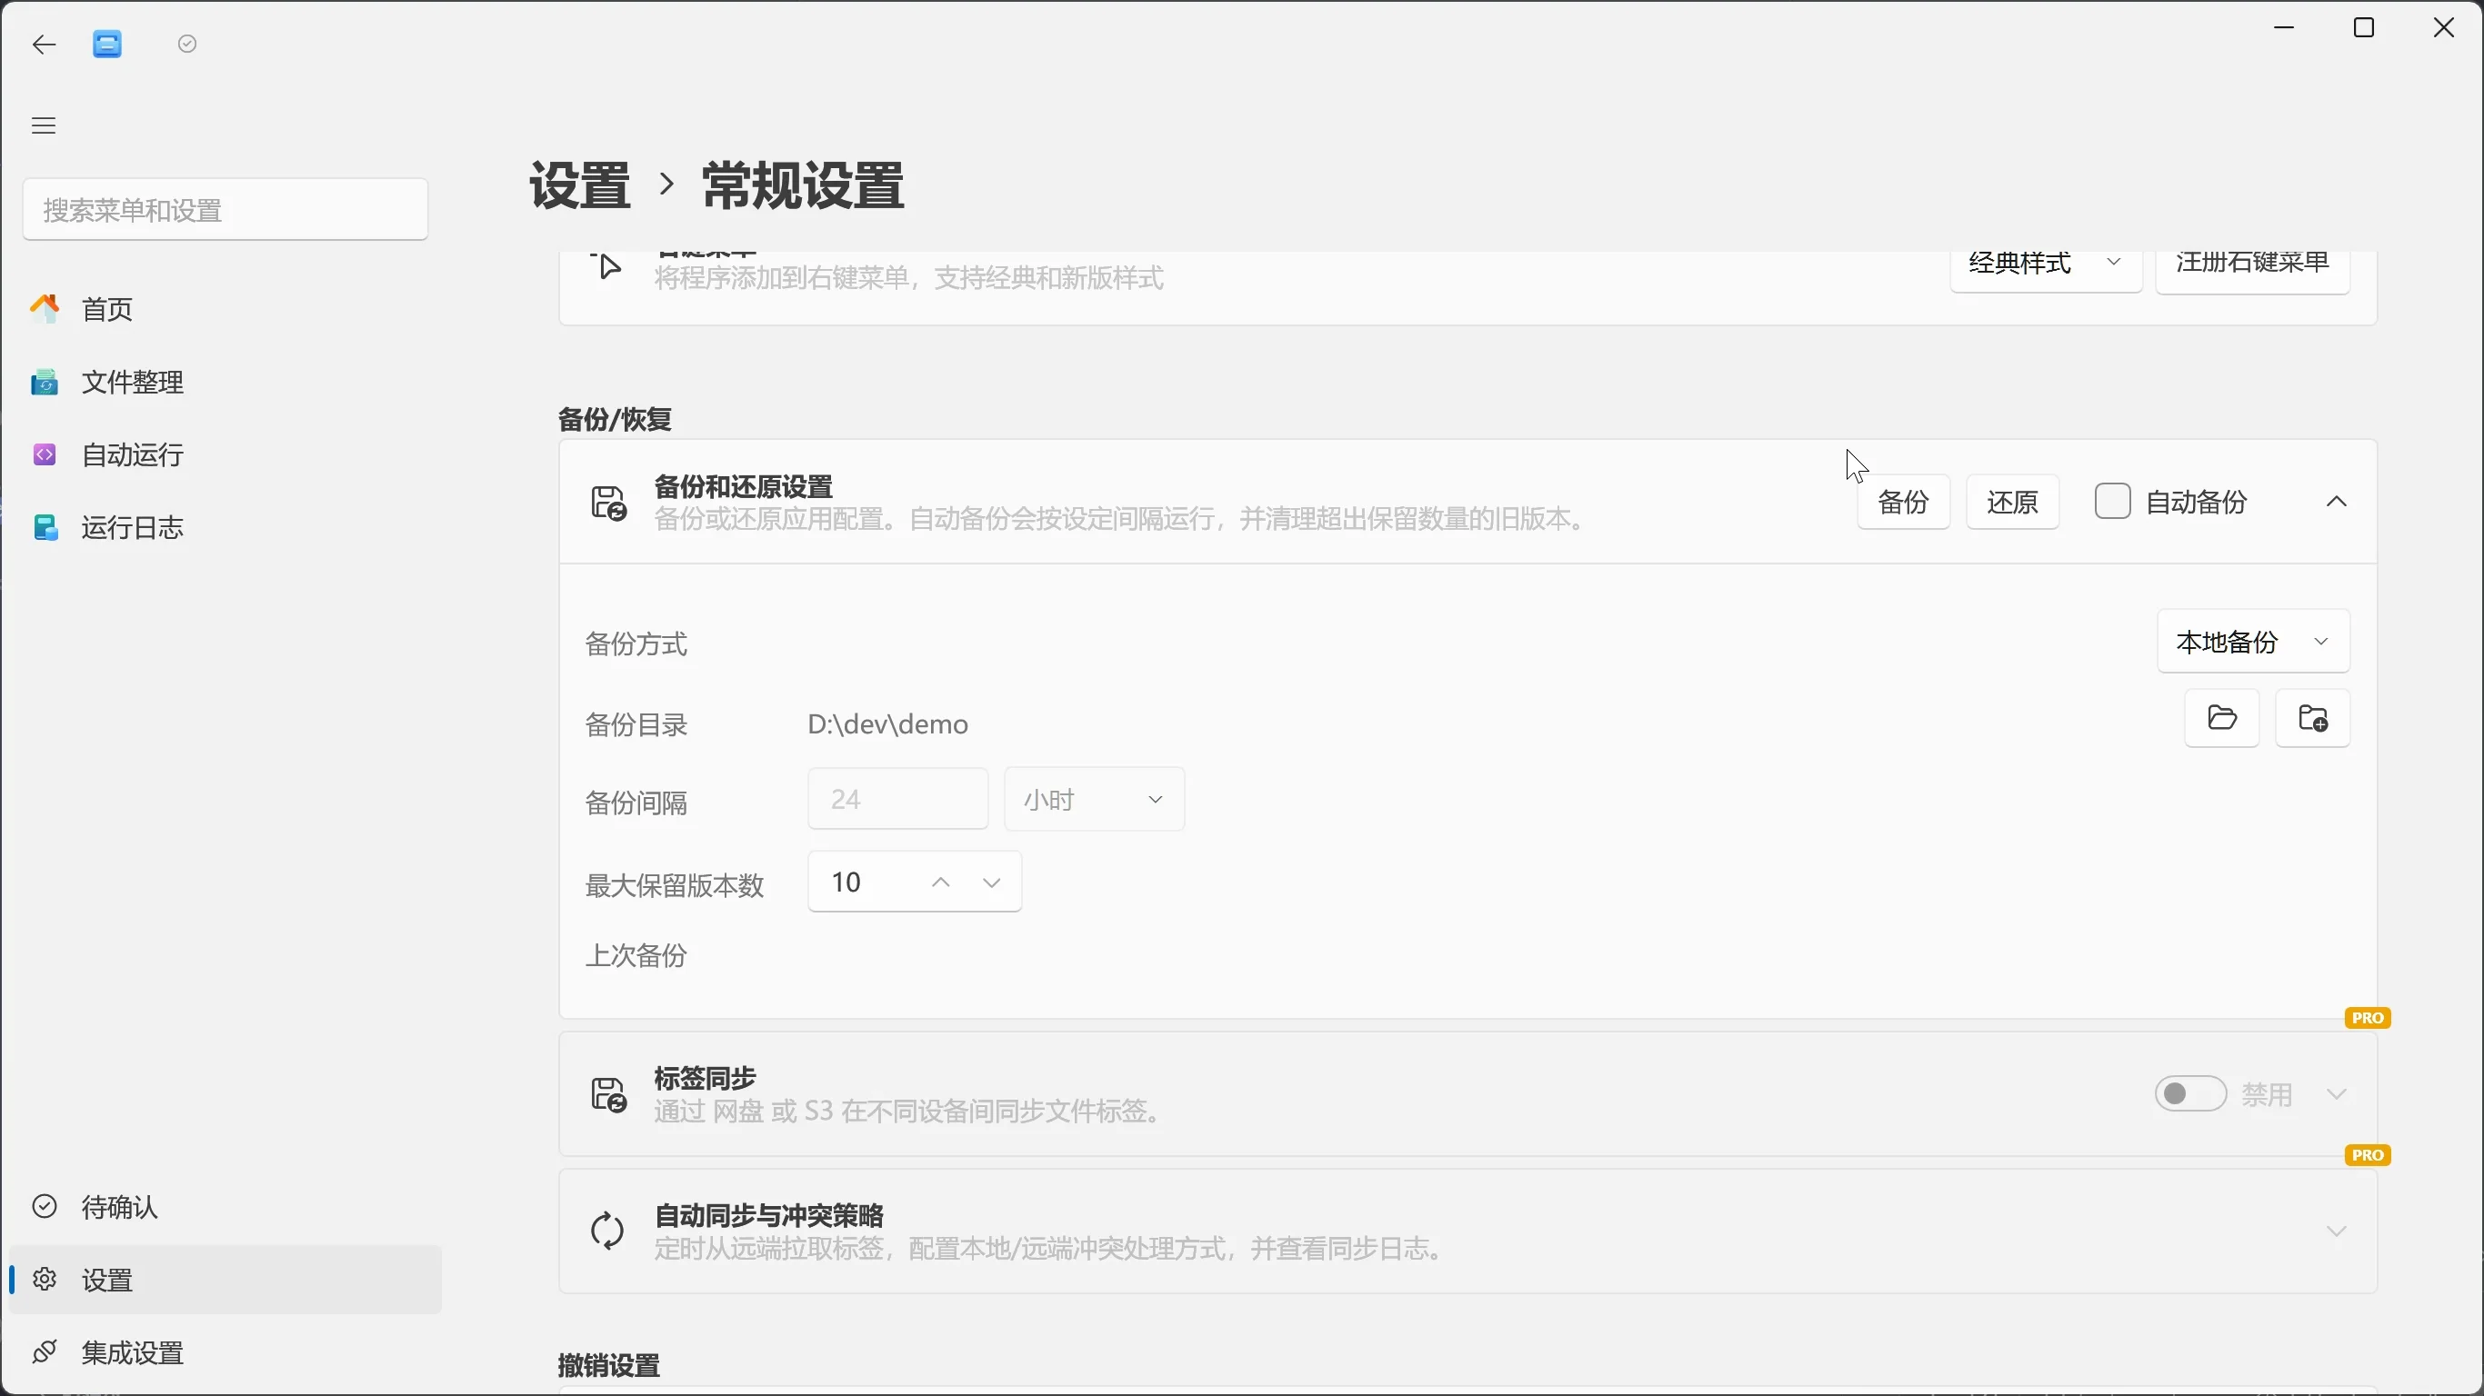Image resolution: width=2484 pixels, height=1396 pixels.
Task: Collapse the 备份和还原设置 section
Action: pyautogui.click(x=2337, y=503)
